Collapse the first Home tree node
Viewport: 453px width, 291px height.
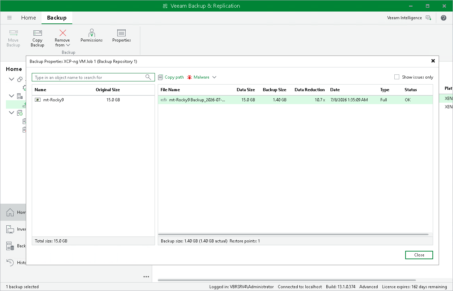12,79
